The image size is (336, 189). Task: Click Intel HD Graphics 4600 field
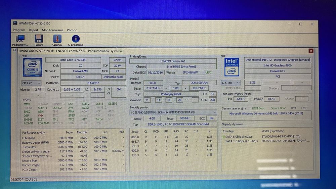[278, 65]
